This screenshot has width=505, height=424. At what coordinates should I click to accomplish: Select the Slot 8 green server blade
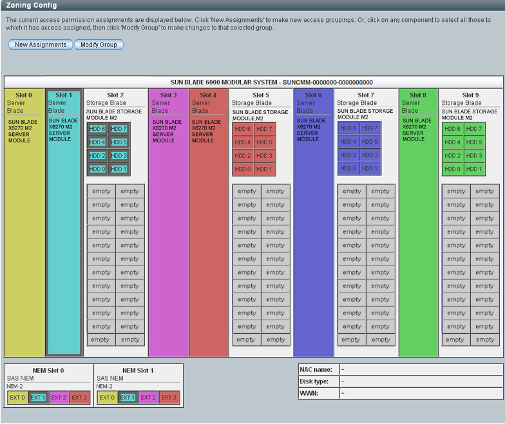point(418,222)
